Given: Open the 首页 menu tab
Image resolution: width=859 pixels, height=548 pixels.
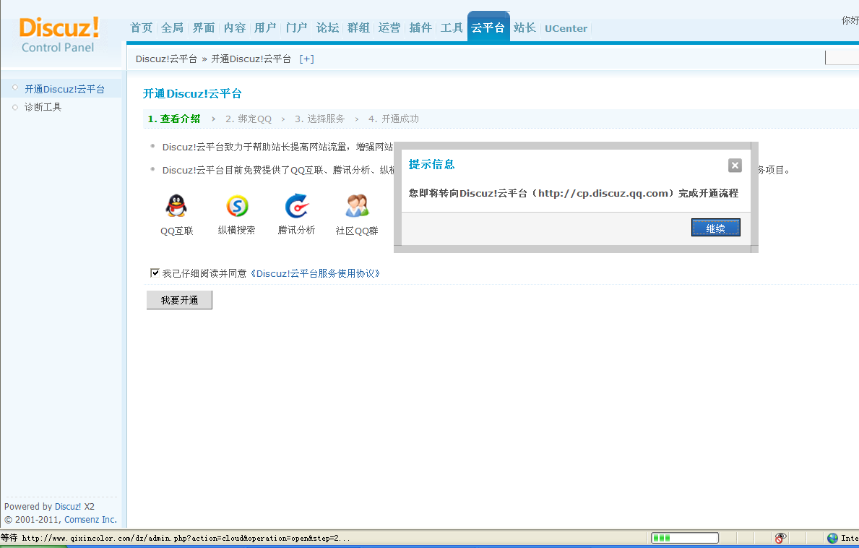Looking at the screenshot, I should [x=142, y=28].
